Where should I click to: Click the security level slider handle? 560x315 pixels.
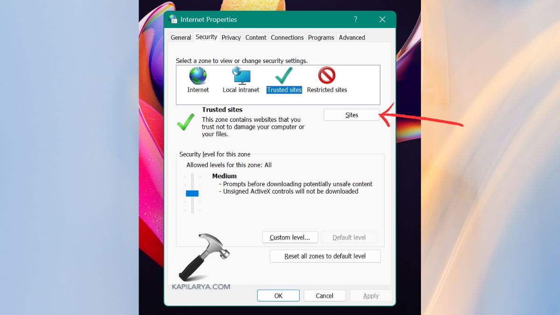click(192, 193)
